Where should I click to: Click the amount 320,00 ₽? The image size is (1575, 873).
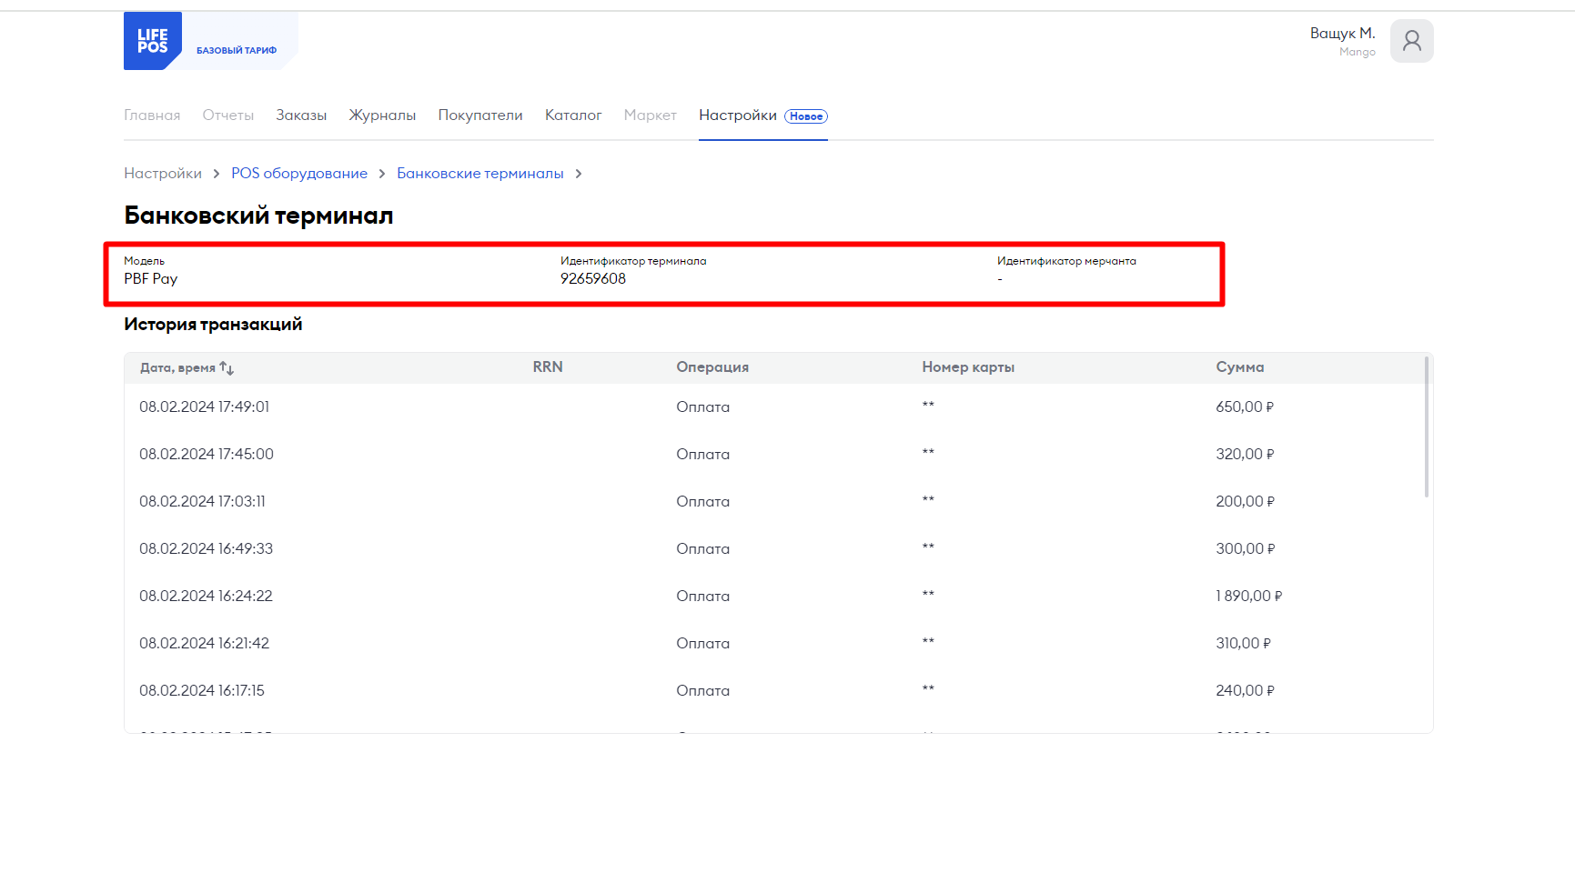1245,455
